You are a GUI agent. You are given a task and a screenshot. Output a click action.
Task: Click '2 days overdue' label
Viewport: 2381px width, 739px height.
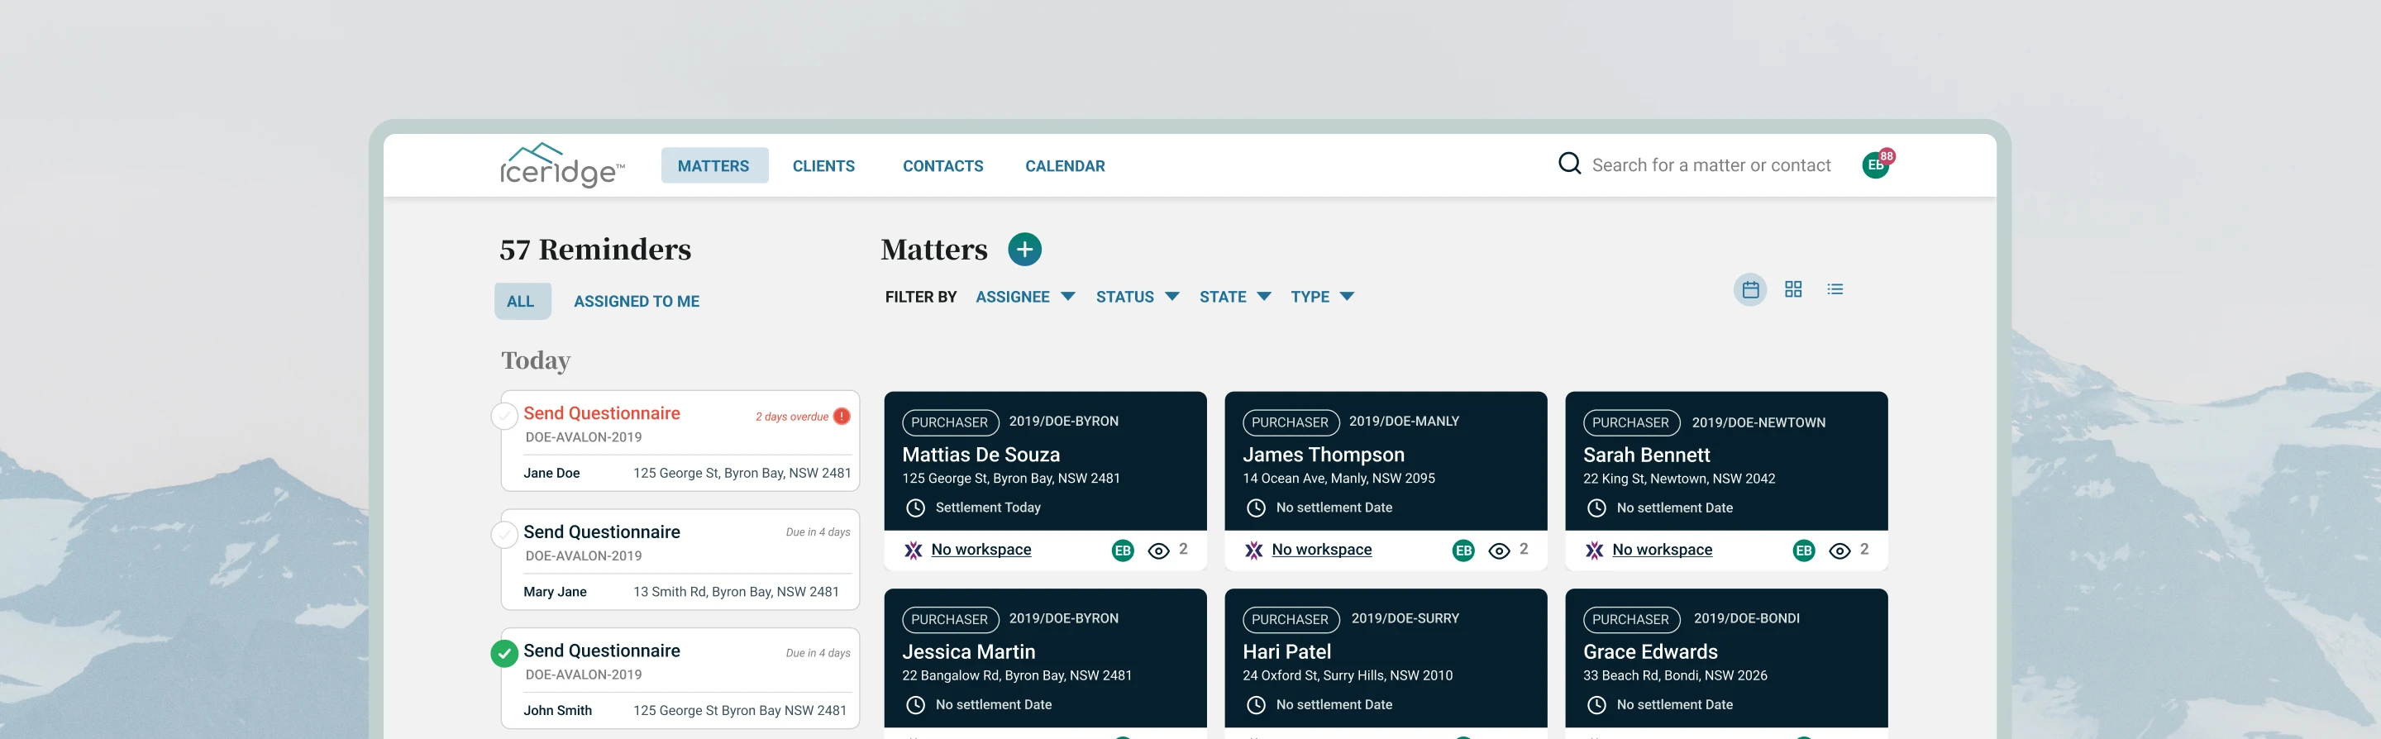pyautogui.click(x=791, y=417)
